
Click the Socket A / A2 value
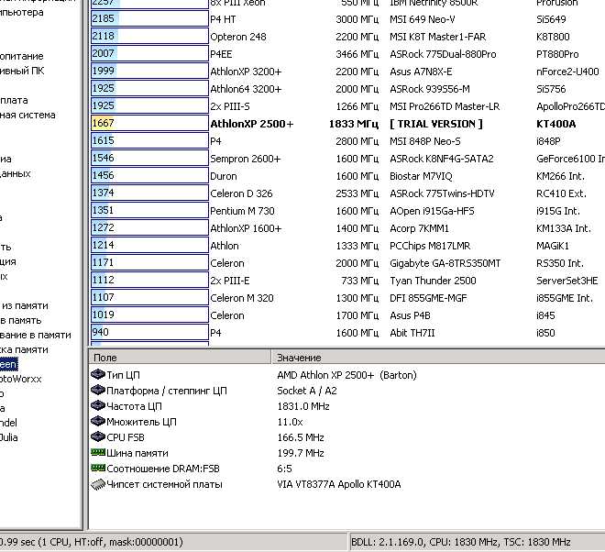click(307, 391)
